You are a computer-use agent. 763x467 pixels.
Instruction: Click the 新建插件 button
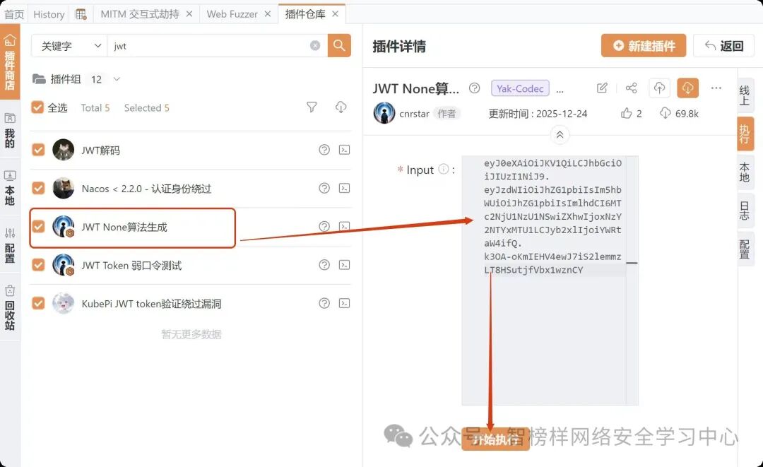[644, 46]
